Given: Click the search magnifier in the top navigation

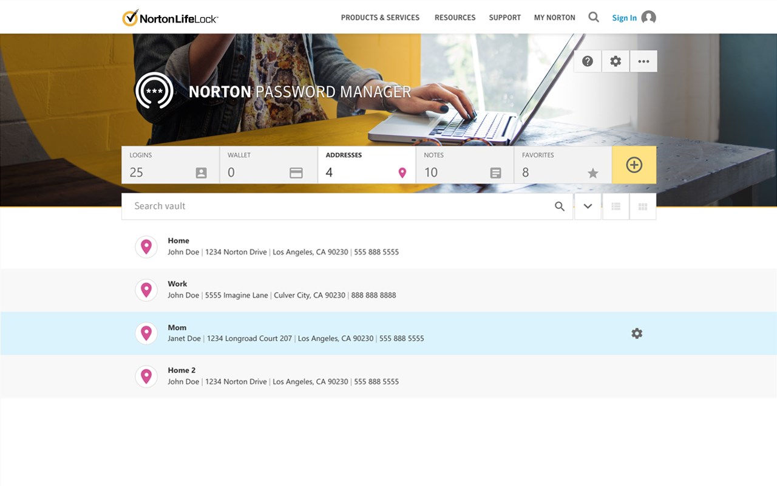Looking at the screenshot, I should click(594, 18).
